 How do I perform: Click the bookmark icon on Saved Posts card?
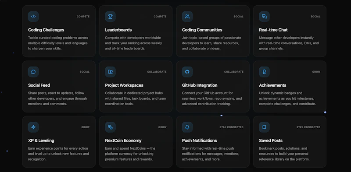[265, 127]
